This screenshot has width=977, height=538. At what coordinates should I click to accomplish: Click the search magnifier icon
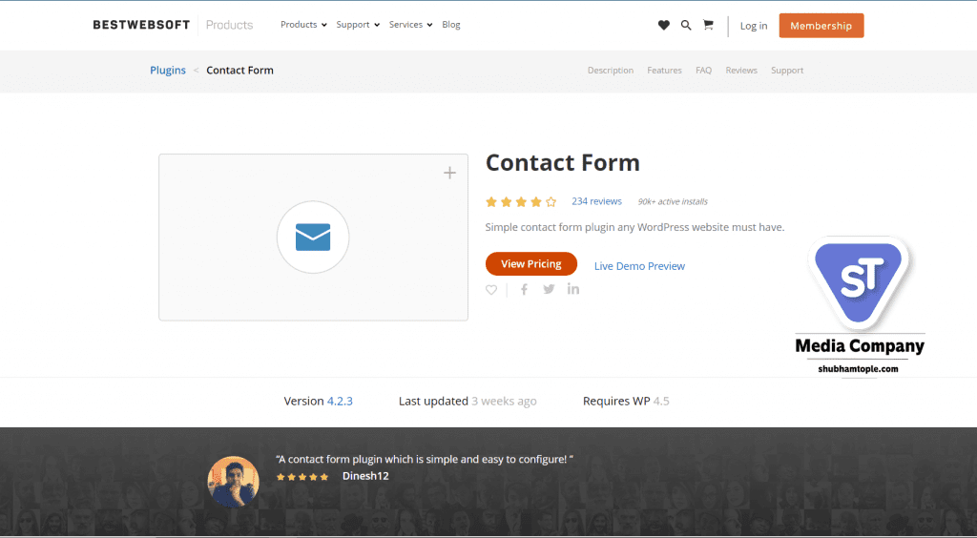coord(686,25)
